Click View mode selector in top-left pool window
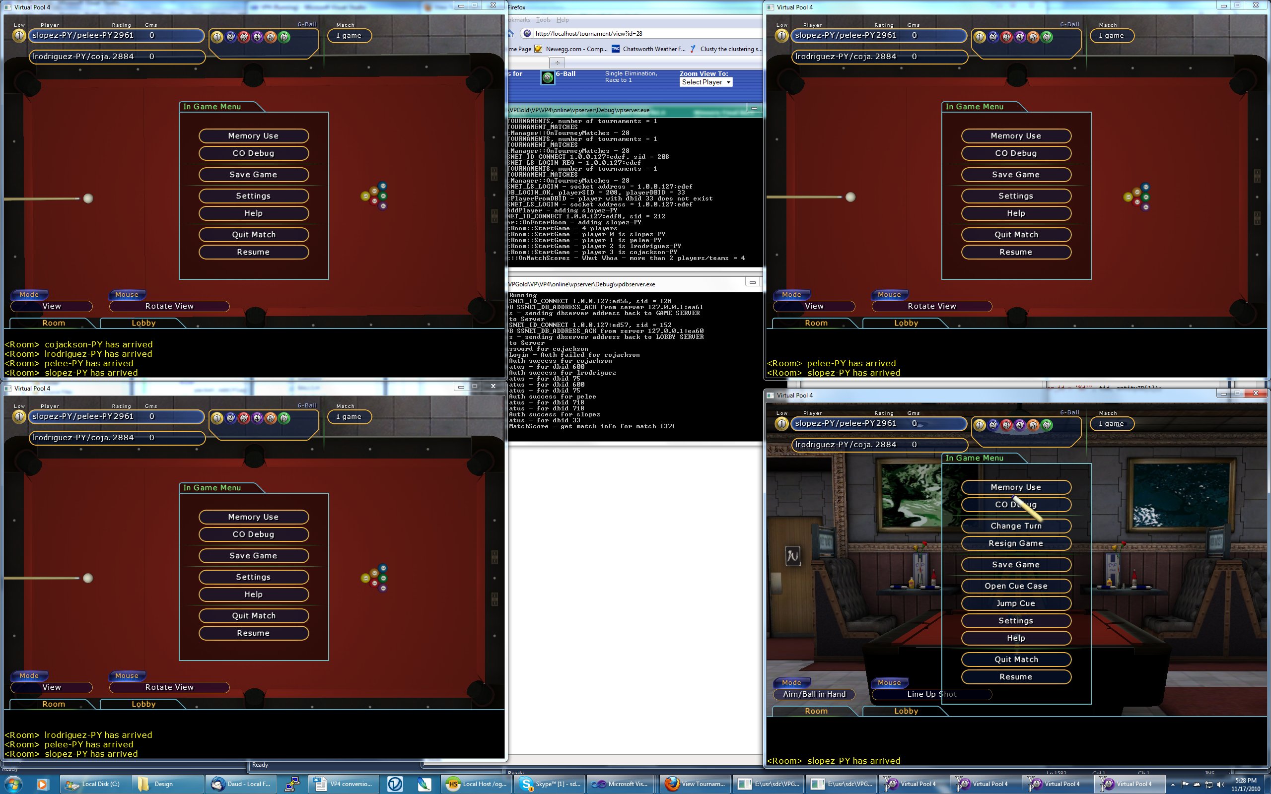1271x794 pixels. pos(52,306)
